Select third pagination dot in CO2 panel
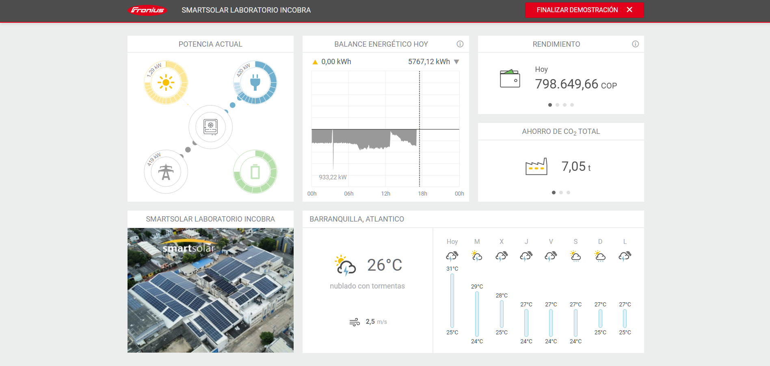The height and width of the screenshot is (366, 770). [568, 193]
